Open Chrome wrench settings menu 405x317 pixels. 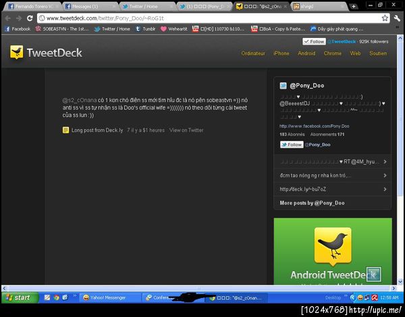tap(397, 18)
